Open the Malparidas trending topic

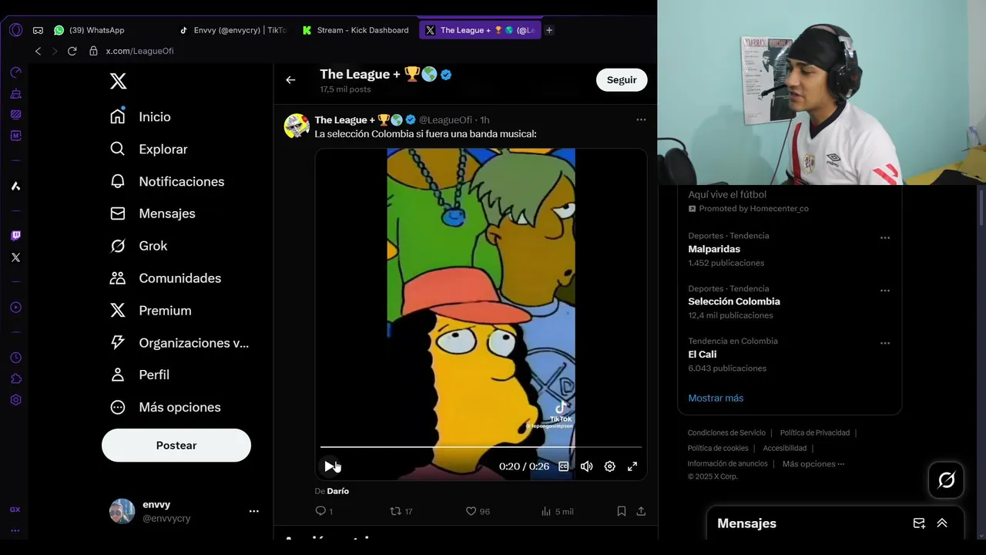pos(714,249)
